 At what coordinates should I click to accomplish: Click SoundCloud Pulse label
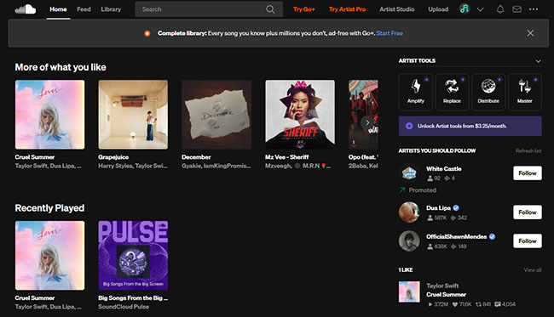click(124, 307)
